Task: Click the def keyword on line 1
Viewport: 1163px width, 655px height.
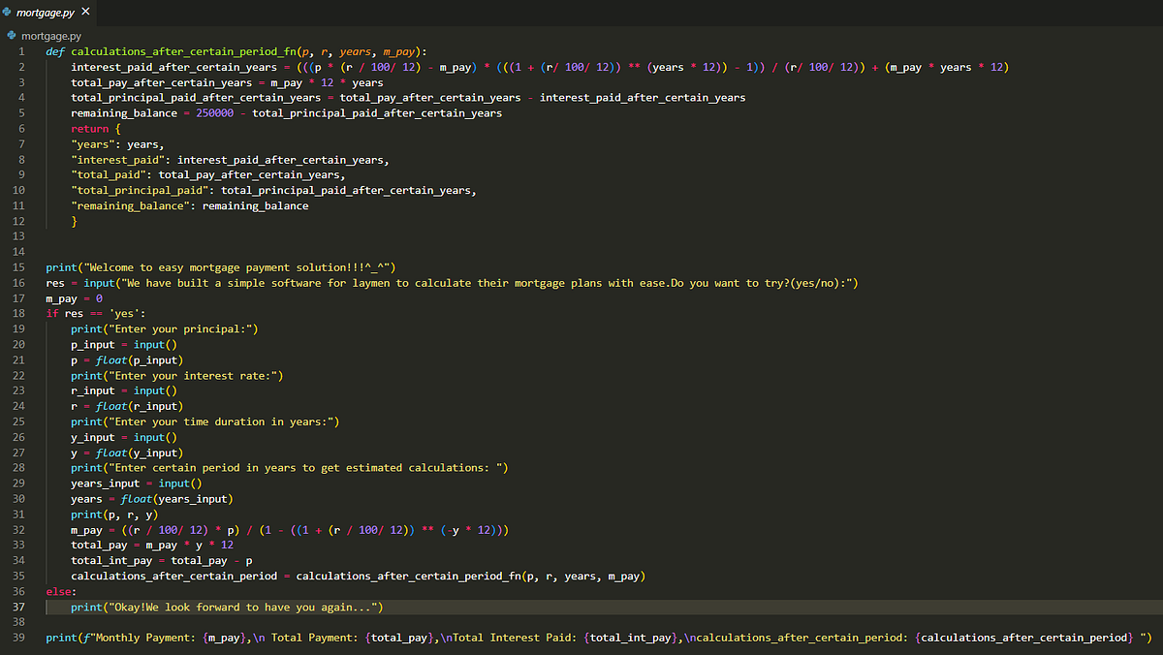Action: pos(56,51)
